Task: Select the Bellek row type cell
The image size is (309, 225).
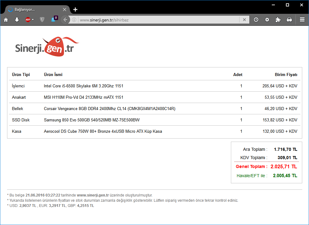Action: pos(18,109)
